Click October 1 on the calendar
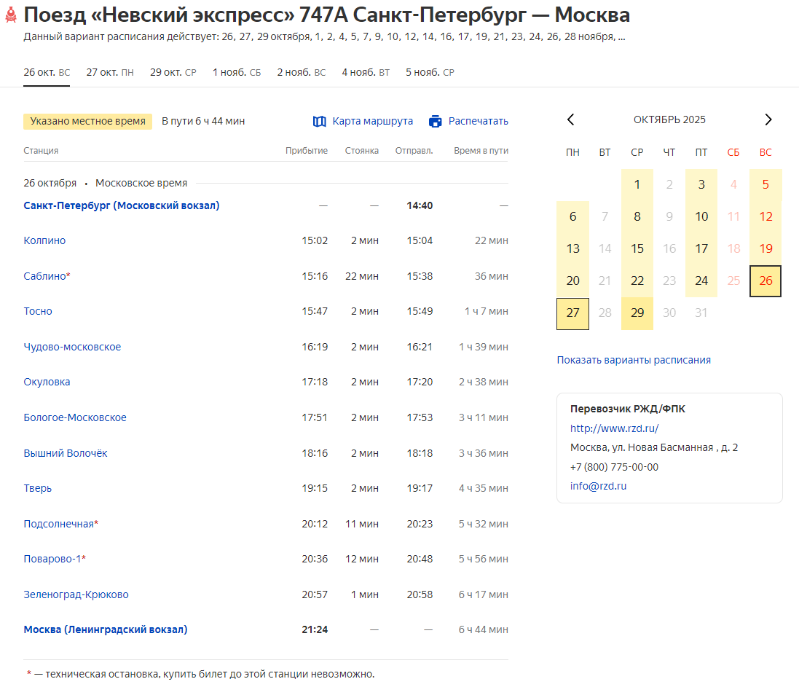The height and width of the screenshot is (687, 799). pos(637,184)
